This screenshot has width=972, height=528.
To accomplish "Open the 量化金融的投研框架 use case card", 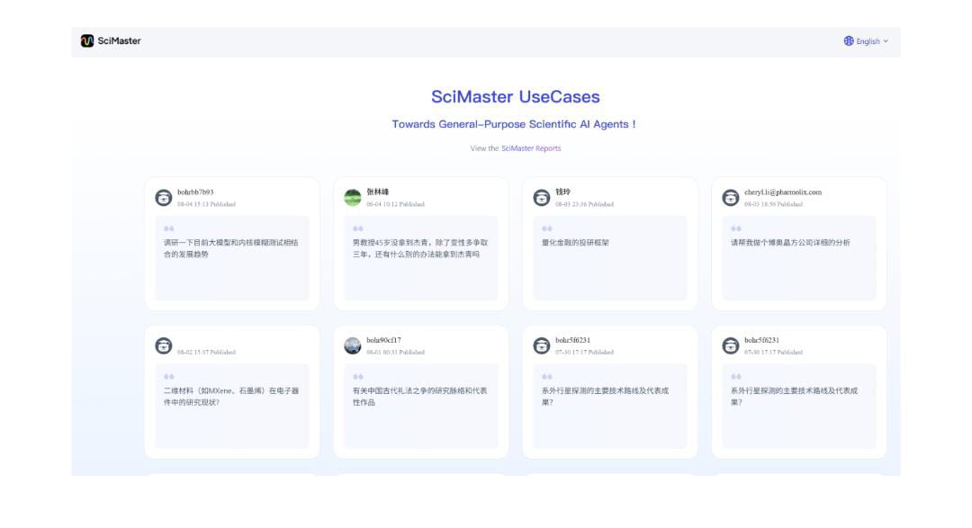I will pyautogui.click(x=609, y=257).
